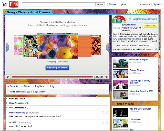Click the Sign Out link
Image resolution: width=164 pixels, height=131 pixels.
(x=157, y=4)
